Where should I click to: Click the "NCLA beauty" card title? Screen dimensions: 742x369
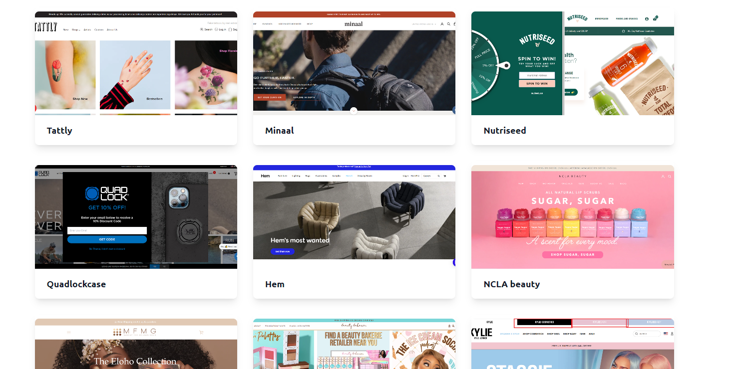(512, 284)
